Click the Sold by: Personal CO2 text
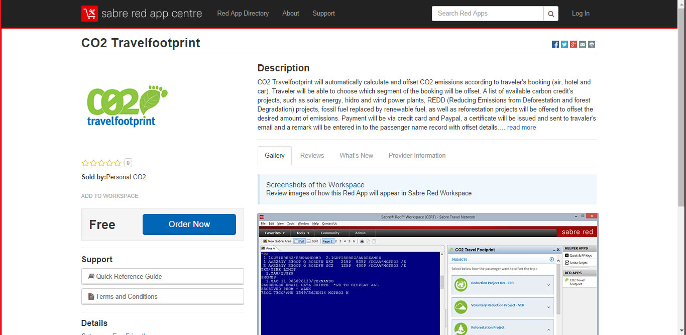Viewport: 686px width, 335px height. 114,177
